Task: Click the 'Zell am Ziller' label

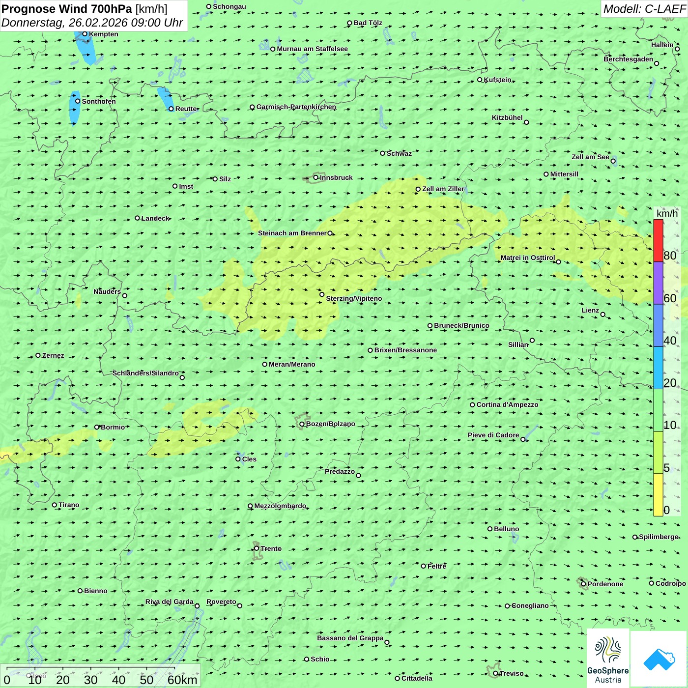Action: [443, 189]
